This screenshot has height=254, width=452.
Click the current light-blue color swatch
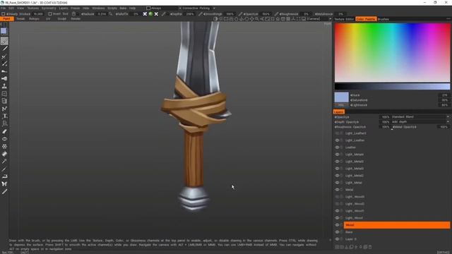[341, 97]
